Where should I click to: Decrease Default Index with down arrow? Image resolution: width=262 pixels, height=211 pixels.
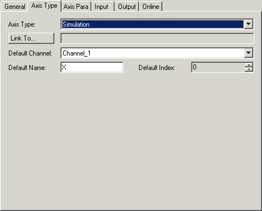(249, 69)
